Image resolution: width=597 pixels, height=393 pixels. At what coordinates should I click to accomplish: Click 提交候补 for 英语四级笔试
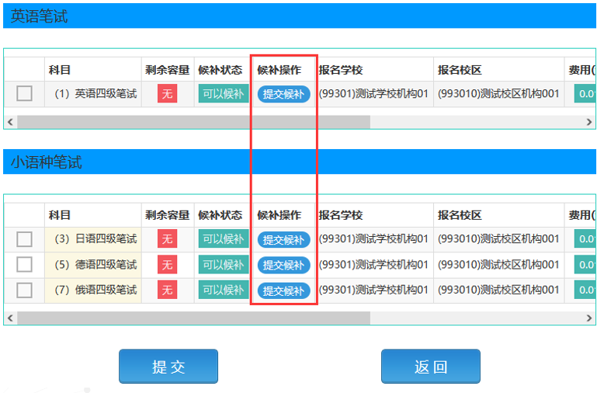pos(283,94)
